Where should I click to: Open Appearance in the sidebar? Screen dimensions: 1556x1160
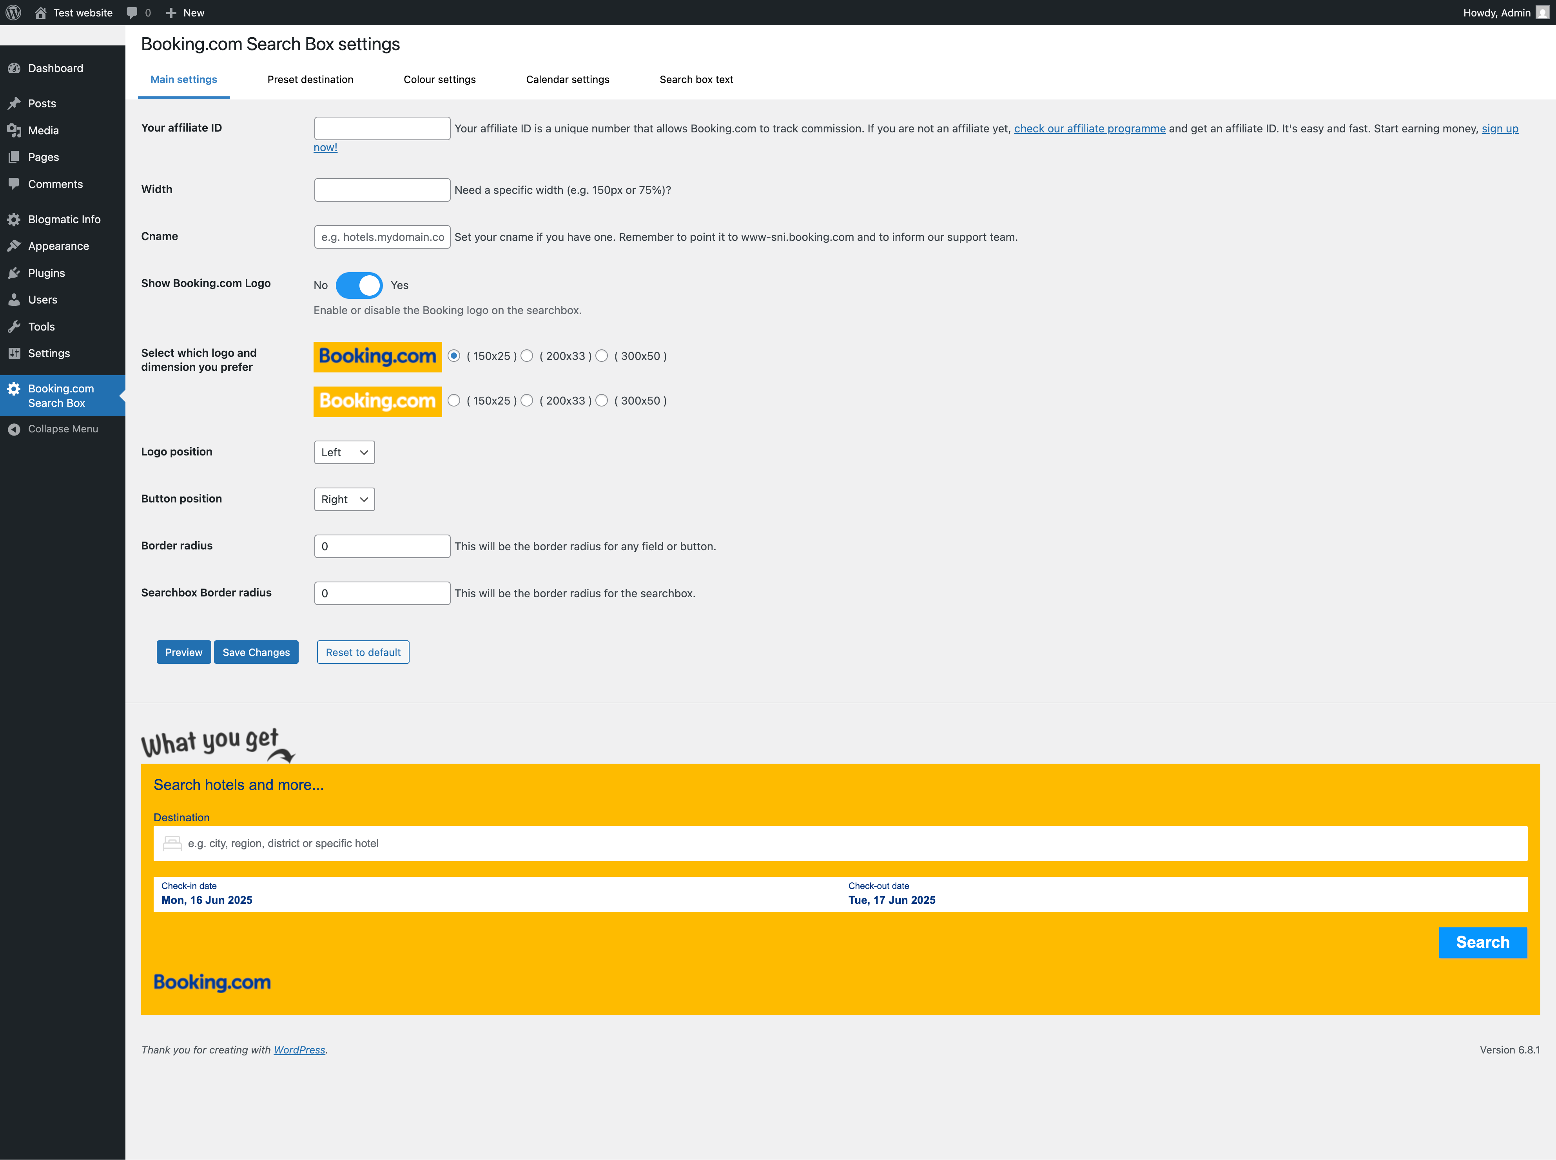[63, 246]
